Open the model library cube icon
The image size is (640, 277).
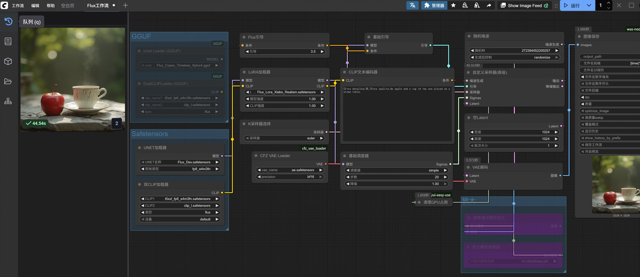click(x=8, y=61)
